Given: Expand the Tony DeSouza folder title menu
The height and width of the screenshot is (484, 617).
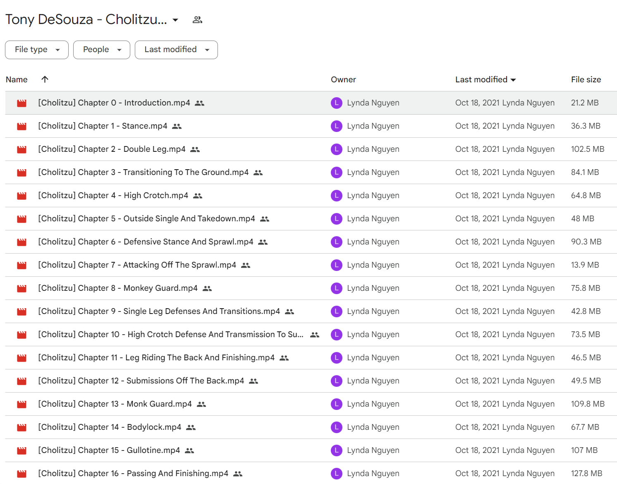Looking at the screenshot, I should click(175, 20).
